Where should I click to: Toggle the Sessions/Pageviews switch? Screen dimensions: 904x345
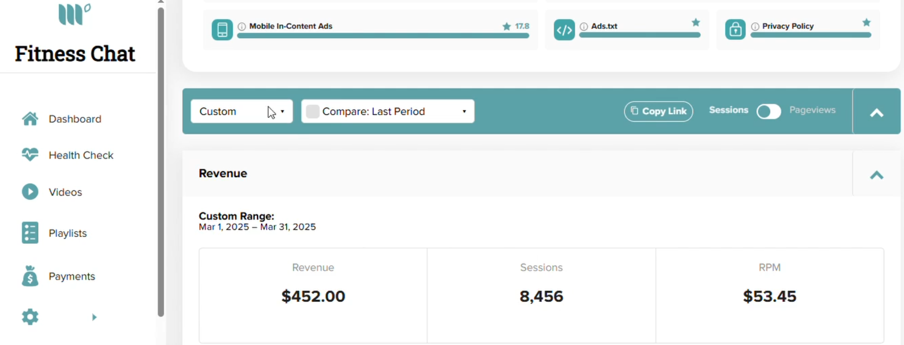click(769, 112)
